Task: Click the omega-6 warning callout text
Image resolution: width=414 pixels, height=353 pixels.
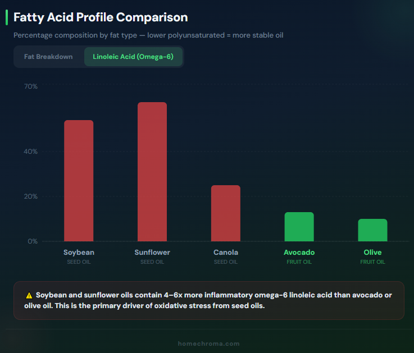Action: click(x=213, y=300)
